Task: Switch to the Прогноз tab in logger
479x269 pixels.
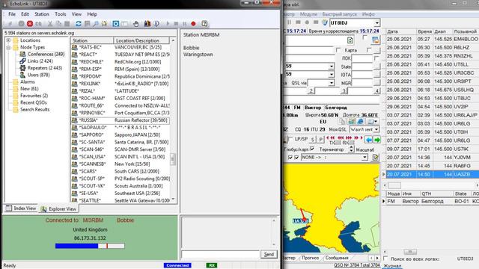Action: click(x=311, y=258)
